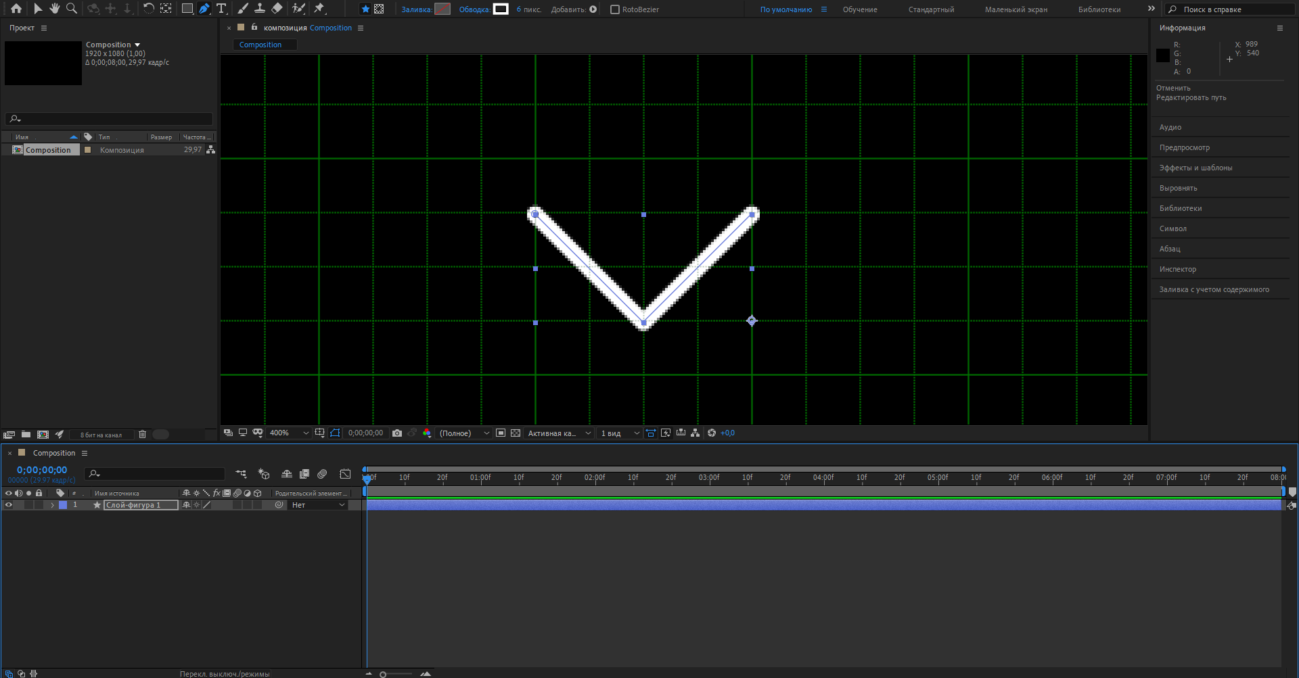Click the Home icon in the toolbar

(x=16, y=9)
